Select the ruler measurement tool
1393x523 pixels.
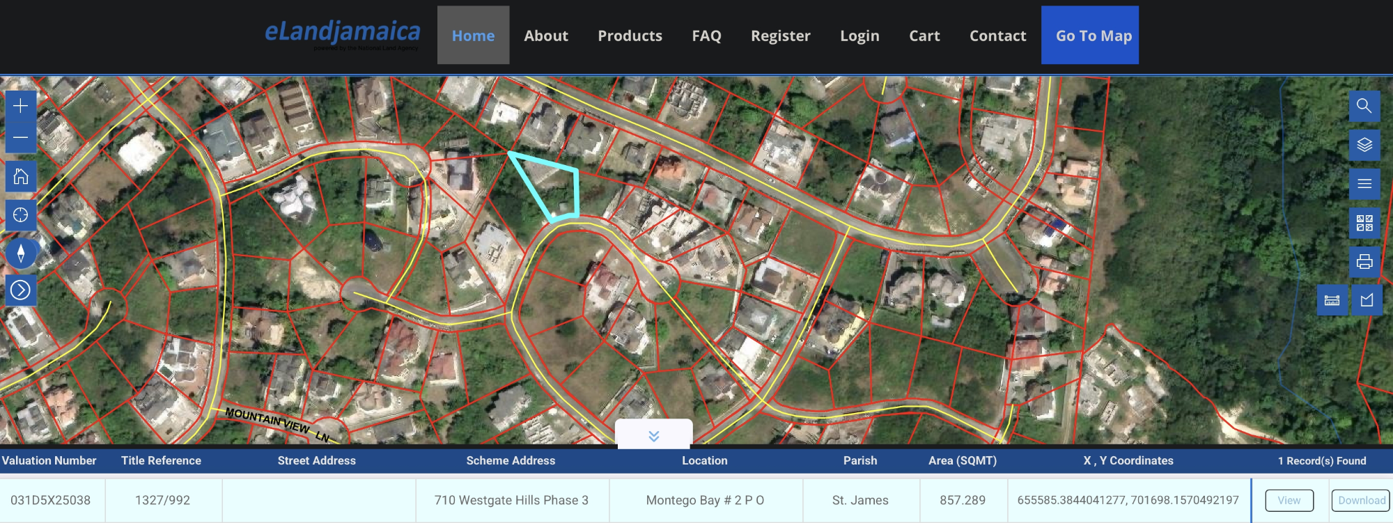tap(1332, 300)
